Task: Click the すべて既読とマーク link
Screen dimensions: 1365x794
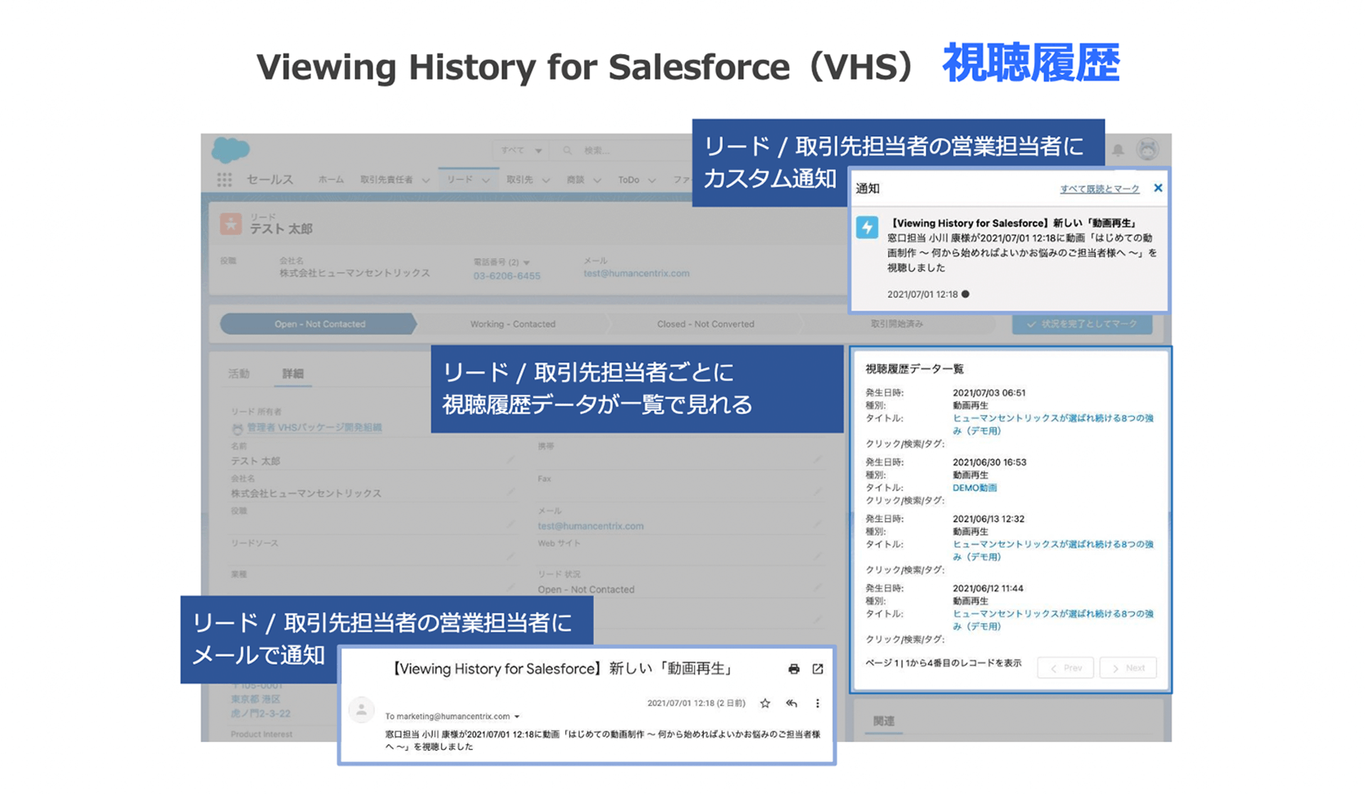Action: [x=1099, y=189]
